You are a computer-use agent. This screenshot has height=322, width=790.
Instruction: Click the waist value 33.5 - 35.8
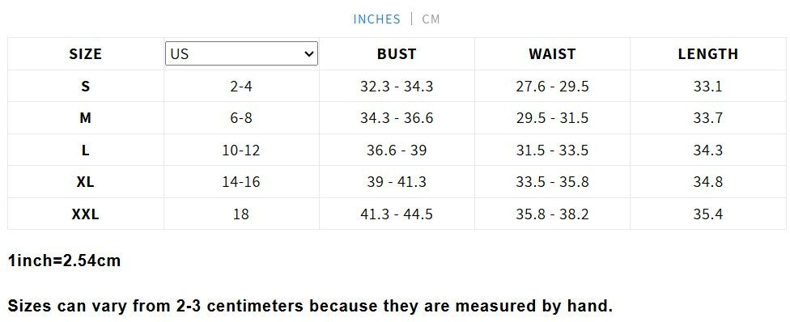click(x=552, y=182)
